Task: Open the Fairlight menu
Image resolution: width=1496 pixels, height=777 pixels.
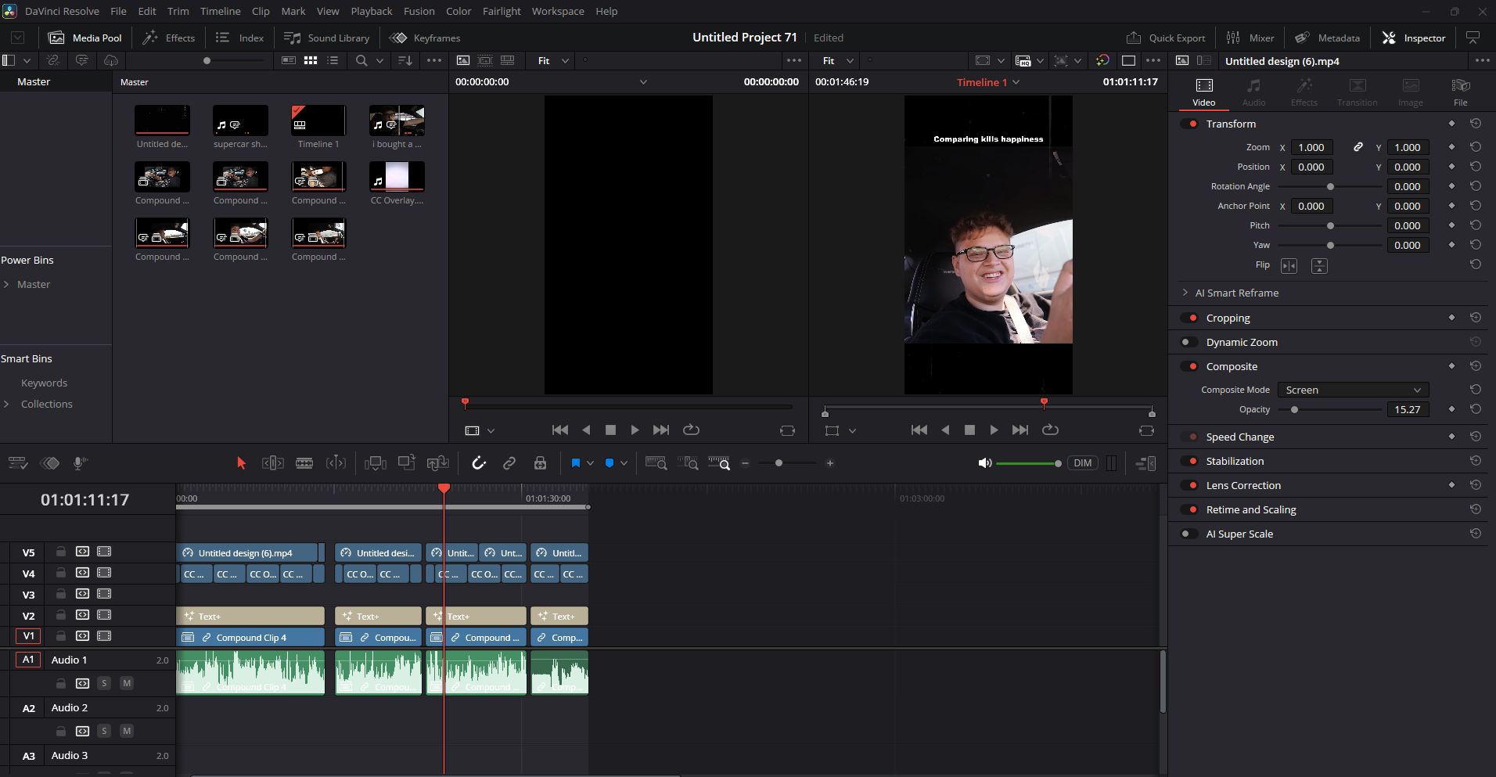Action: (502, 11)
